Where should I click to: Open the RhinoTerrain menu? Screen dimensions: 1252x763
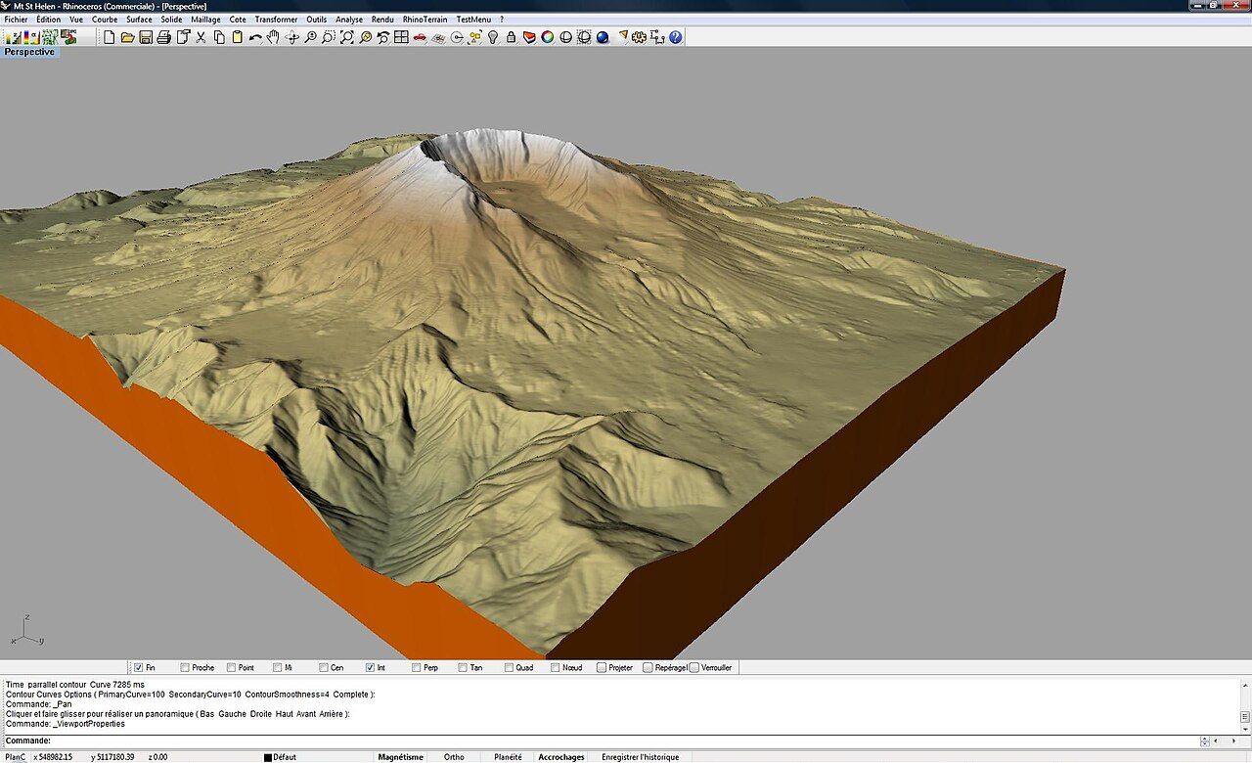tap(425, 20)
